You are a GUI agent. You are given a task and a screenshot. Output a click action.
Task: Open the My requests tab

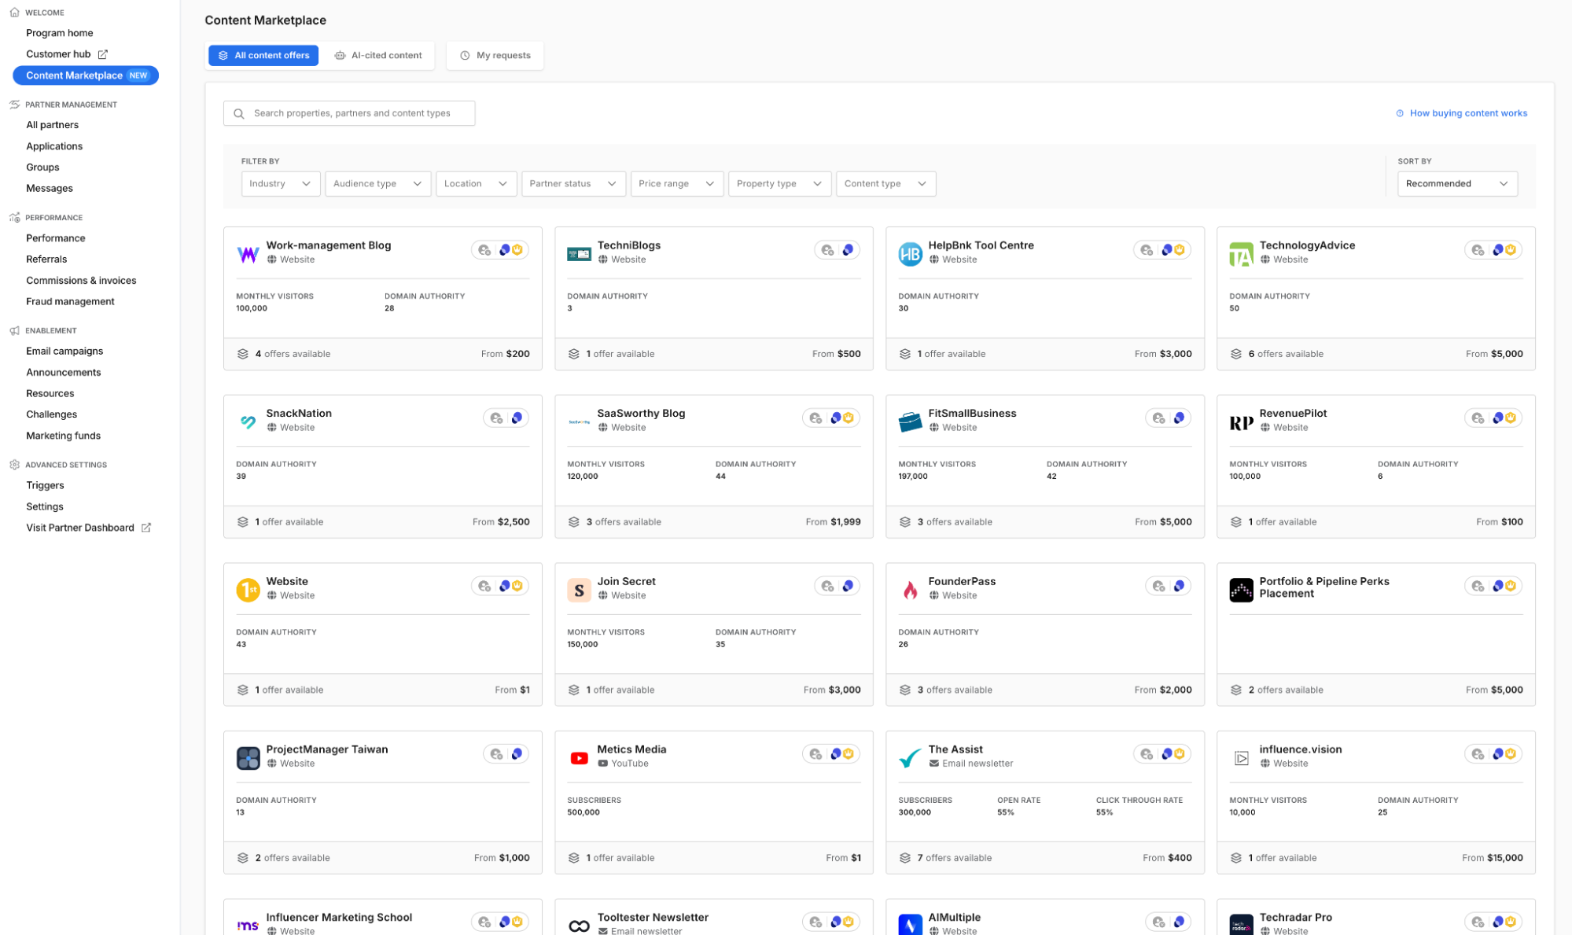pos(495,55)
